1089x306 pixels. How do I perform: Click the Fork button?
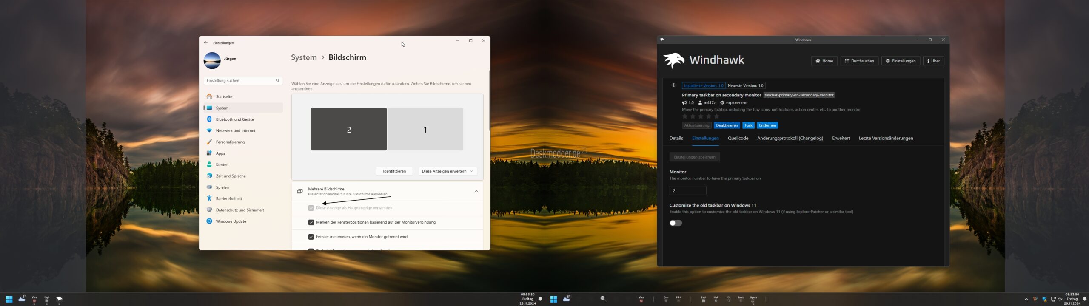[749, 125]
